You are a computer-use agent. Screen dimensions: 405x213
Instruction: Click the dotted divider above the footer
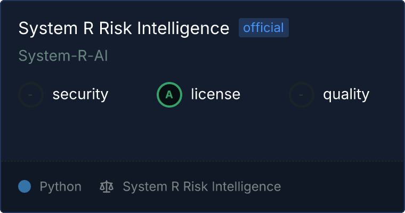click(x=203, y=161)
